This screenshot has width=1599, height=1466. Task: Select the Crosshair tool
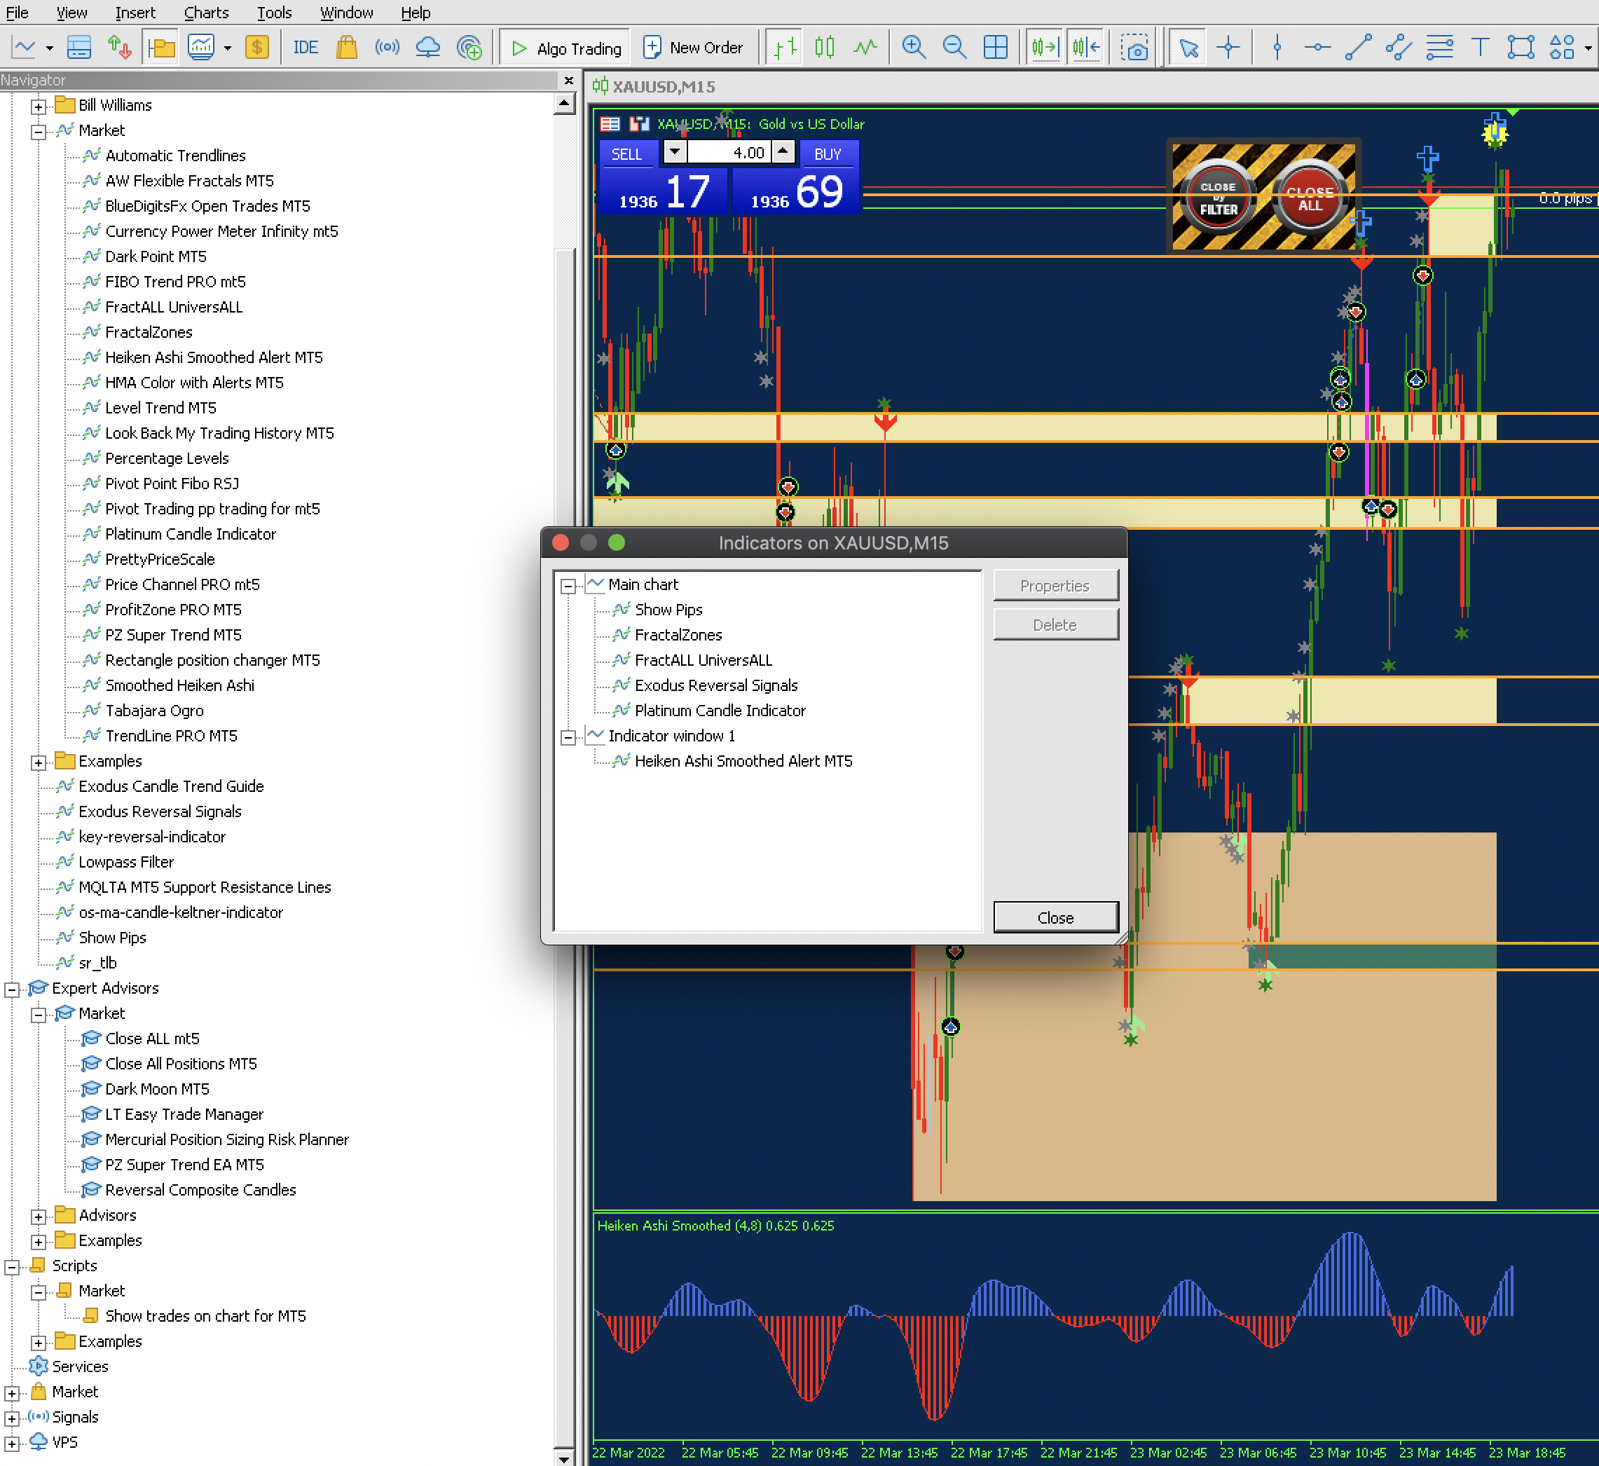pyautogui.click(x=1228, y=48)
